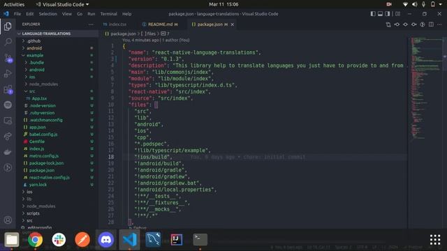Screen dimensions: 447x251
Task: Open the clock Mar 11 15:06 calendar
Action: (223, 4)
